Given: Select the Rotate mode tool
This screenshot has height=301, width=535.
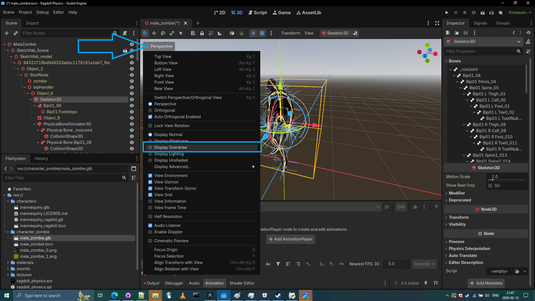Looking at the screenshot, I should pos(163,33).
